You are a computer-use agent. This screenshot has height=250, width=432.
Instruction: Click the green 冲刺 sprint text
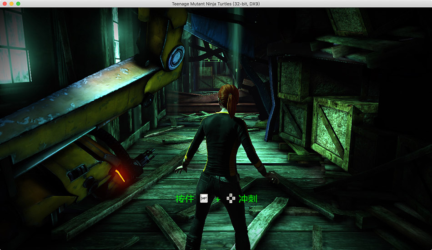248,199
